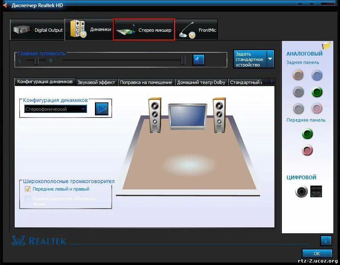Open the Поправка на помещение tab

[x=146, y=82]
